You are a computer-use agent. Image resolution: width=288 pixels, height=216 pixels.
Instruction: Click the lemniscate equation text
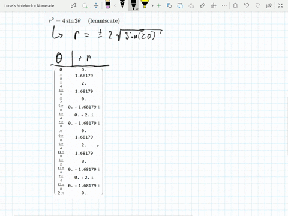tap(84, 20)
